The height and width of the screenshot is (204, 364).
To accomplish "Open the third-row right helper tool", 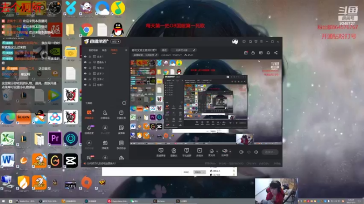I will click(121, 145).
